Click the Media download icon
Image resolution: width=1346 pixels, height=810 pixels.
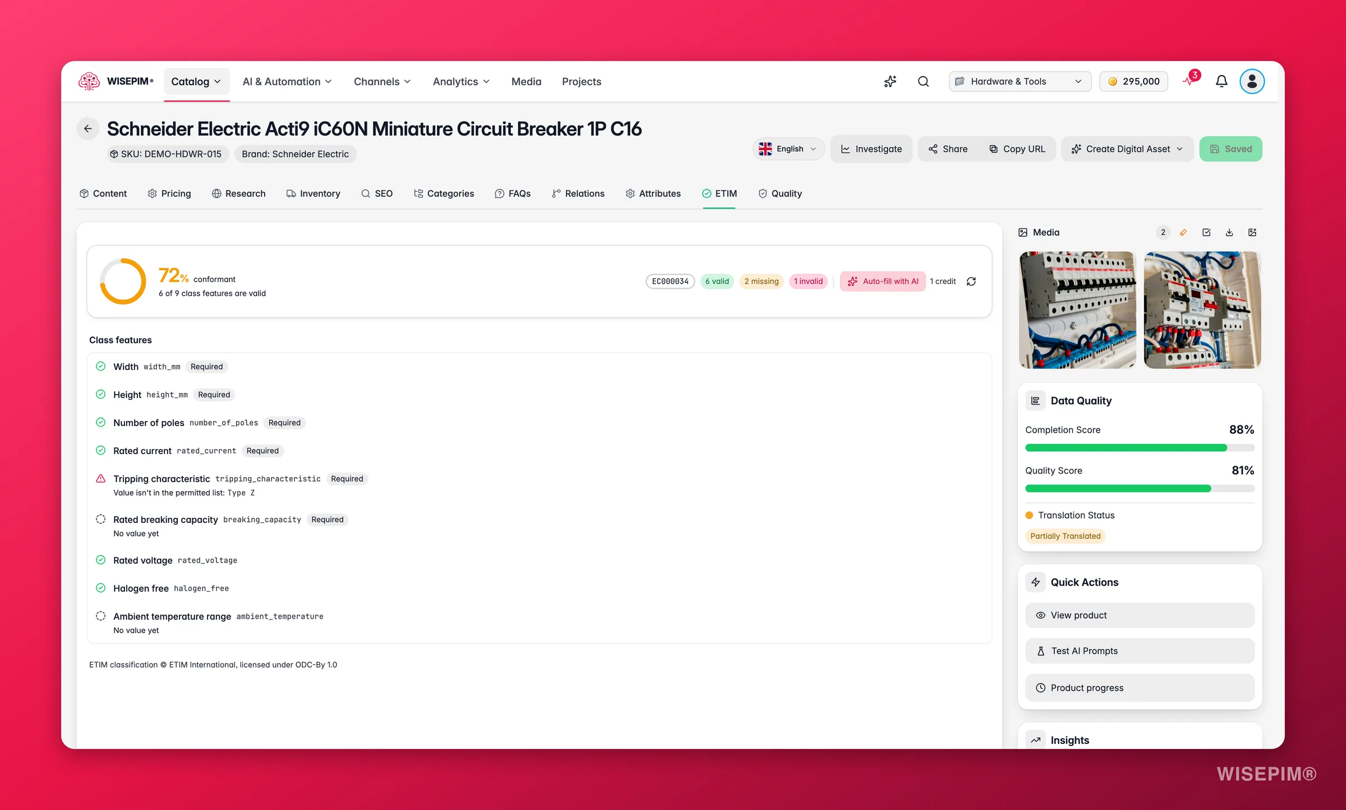click(1229, 232)
